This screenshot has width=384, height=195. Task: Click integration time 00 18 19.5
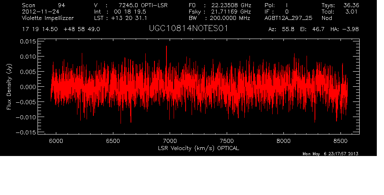click(130, 12)
